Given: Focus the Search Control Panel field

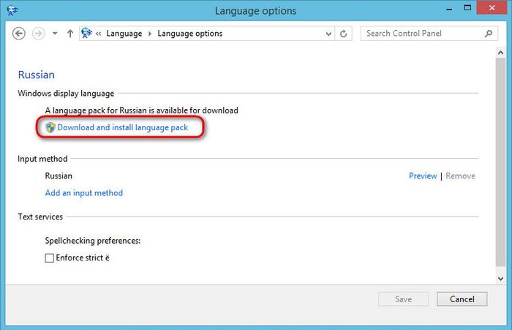Looking at the screenshot, I should (421, 34).
